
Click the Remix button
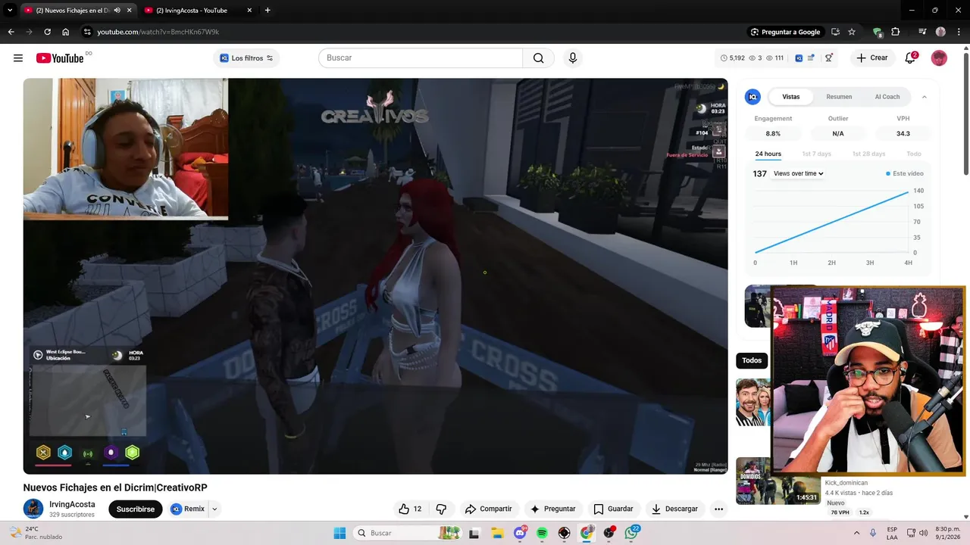click(x=188, y=509)
